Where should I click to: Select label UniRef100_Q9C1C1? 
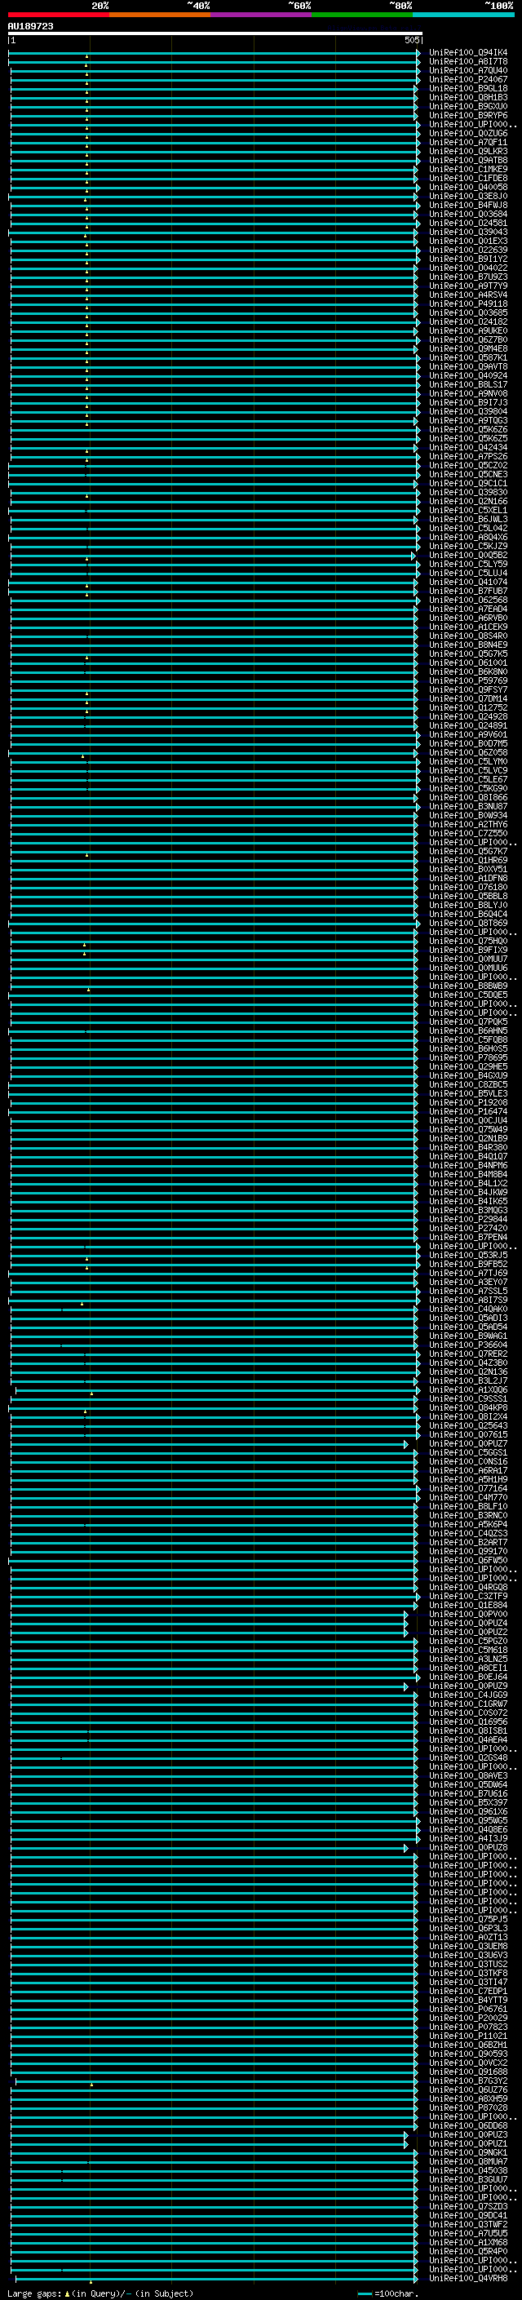[467, 483]
